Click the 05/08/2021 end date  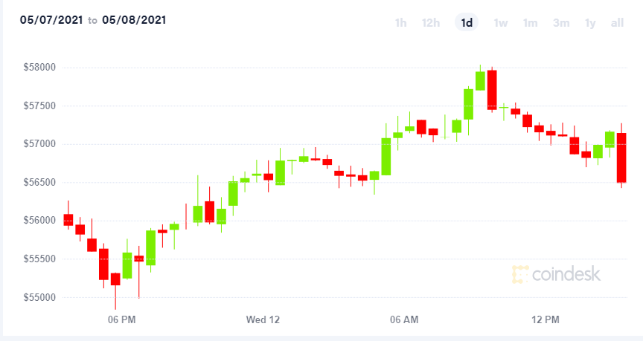134,20
